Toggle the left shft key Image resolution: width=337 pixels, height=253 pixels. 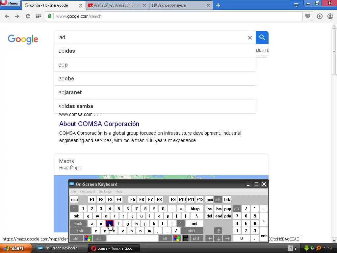80,231
